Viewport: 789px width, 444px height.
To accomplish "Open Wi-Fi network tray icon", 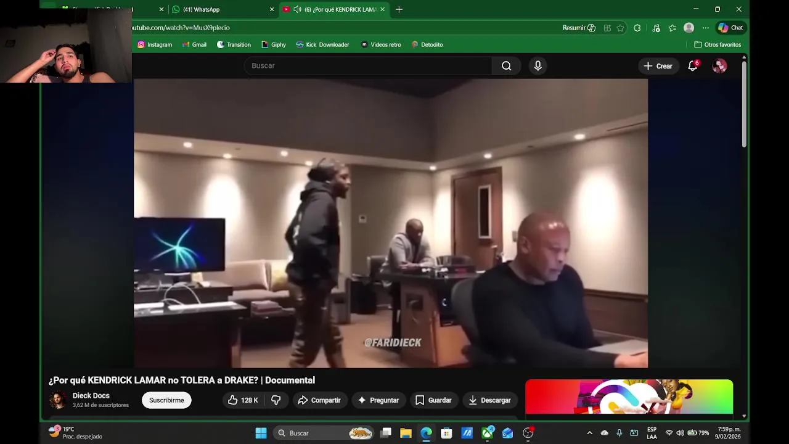I will 669,433.
